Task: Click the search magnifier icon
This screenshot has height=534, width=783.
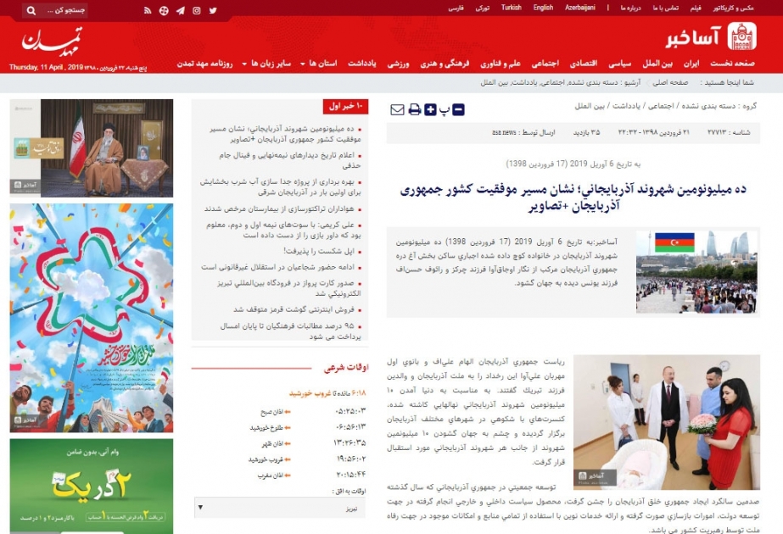Action: (x=31, y=10)
